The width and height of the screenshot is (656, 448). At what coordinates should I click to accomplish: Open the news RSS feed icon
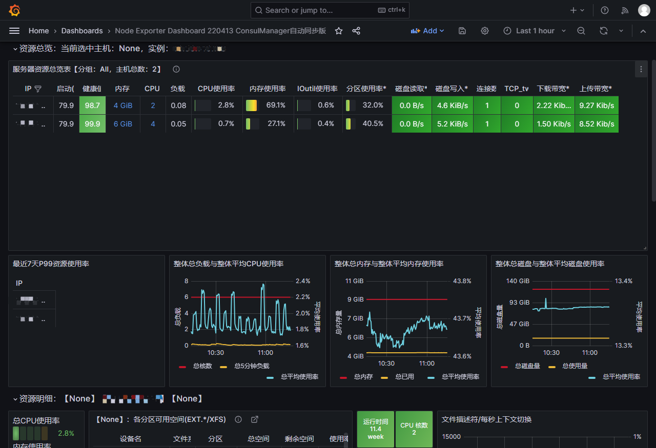625,10
